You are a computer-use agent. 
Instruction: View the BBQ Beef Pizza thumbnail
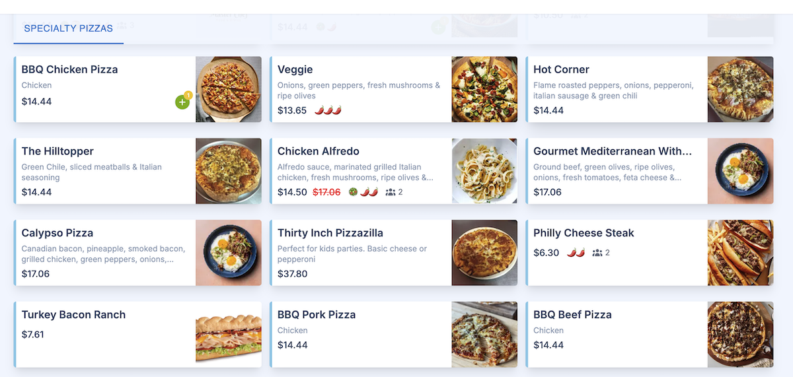(x=740, y=335)
